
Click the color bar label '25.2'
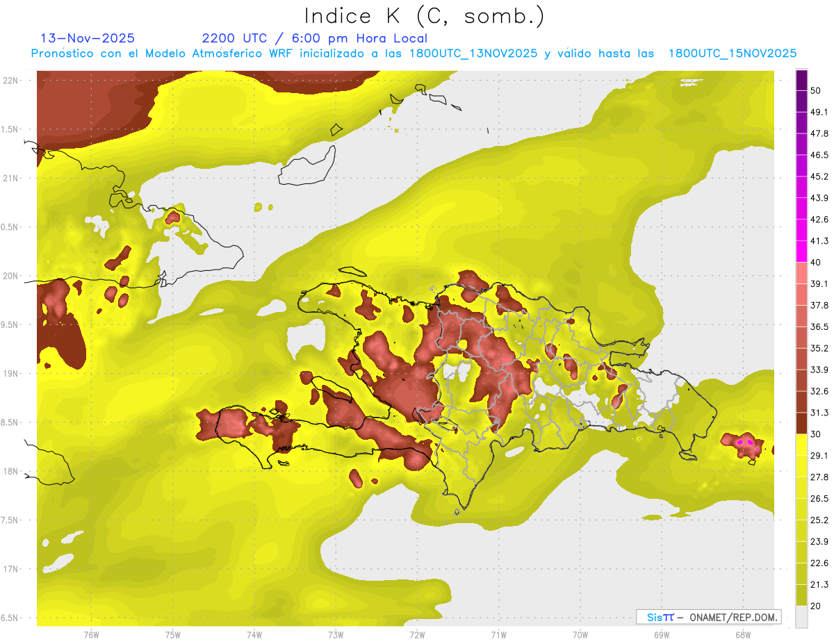coord(820,520)
